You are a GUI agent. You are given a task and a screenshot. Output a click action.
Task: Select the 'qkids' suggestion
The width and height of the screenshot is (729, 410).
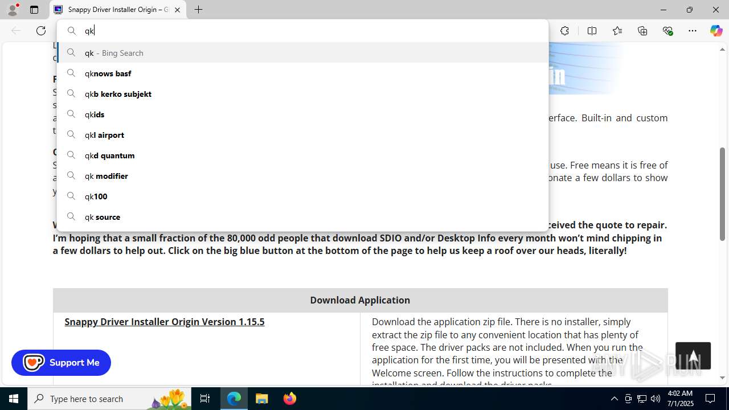pos(302,114)
